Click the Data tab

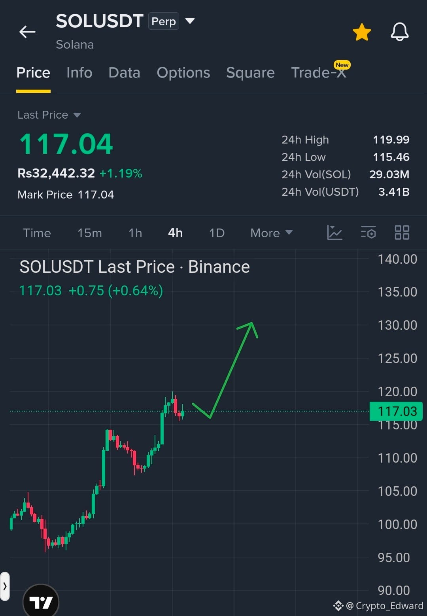(x=124, y=73)
